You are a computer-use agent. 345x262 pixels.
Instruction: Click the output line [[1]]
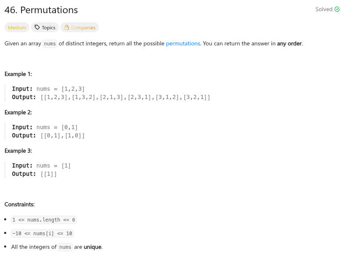[x=49, y=174]
